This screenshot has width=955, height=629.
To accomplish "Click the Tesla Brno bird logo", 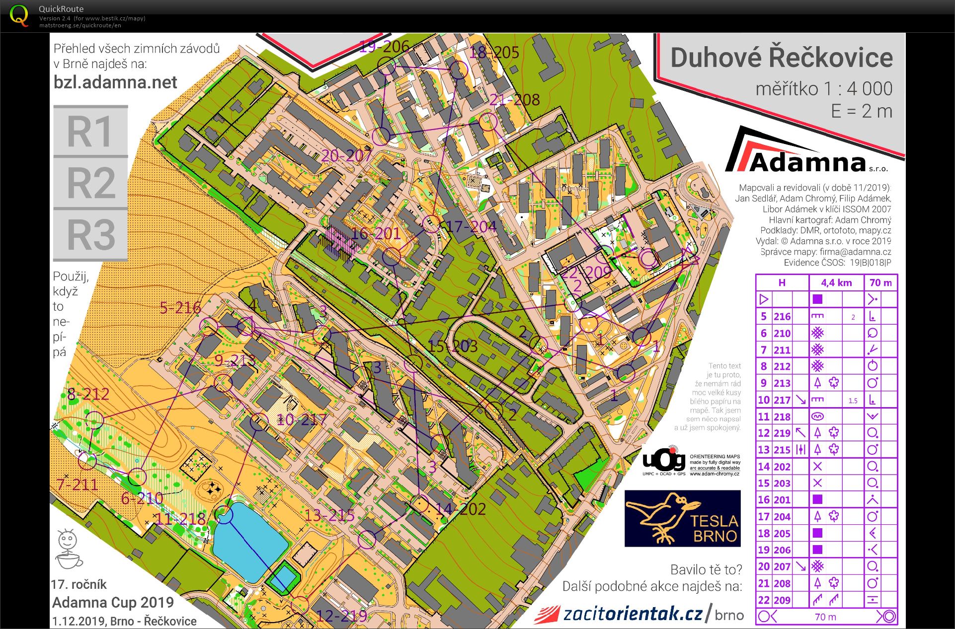I will [682, 518].
